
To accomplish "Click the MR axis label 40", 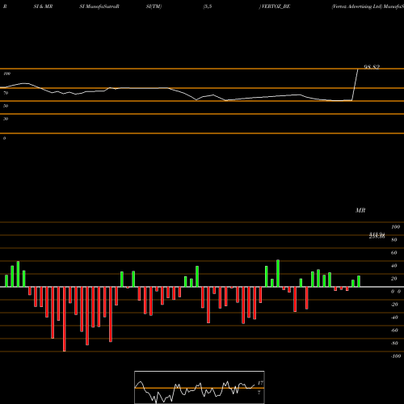I will click(394, 266).
